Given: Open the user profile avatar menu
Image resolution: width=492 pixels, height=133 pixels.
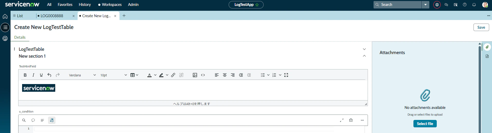Looking at the screenshot, I should coord(485,5).
